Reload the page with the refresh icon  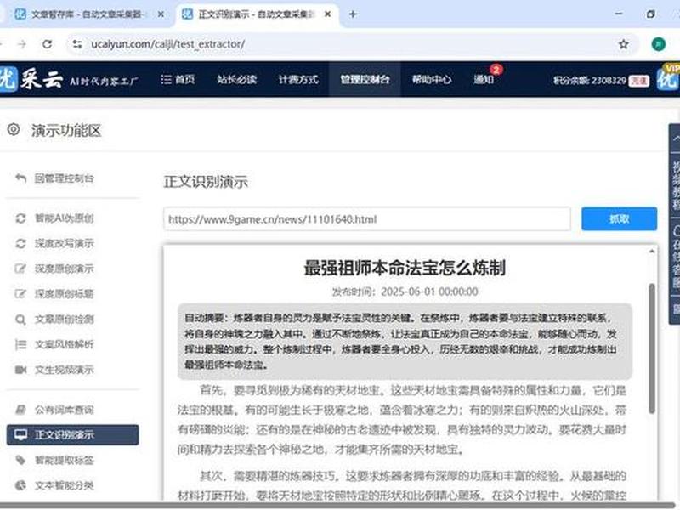tap(48, 44)
